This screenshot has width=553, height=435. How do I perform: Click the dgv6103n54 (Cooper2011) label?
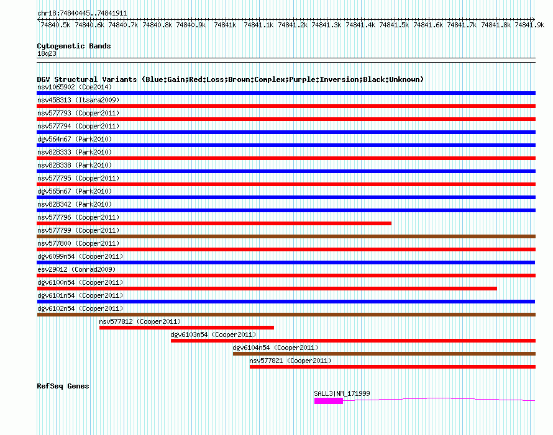click(213, 334)
